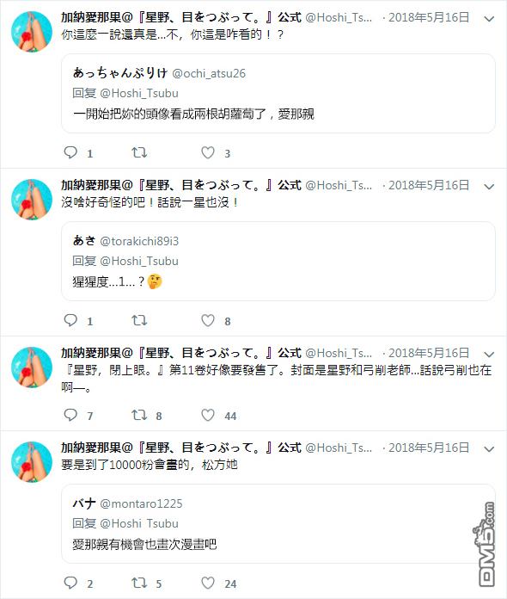
Task: Retweet the volume 11 announcement tweet
Action: pos(139,415)
